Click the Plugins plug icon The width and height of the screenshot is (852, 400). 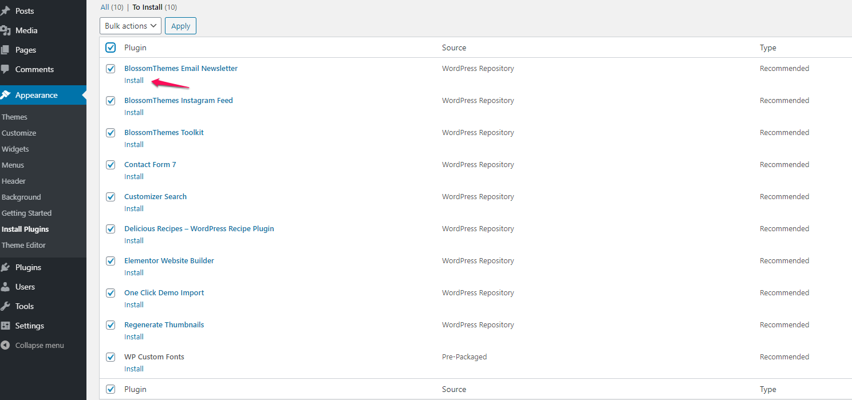(x=5, y=267)
